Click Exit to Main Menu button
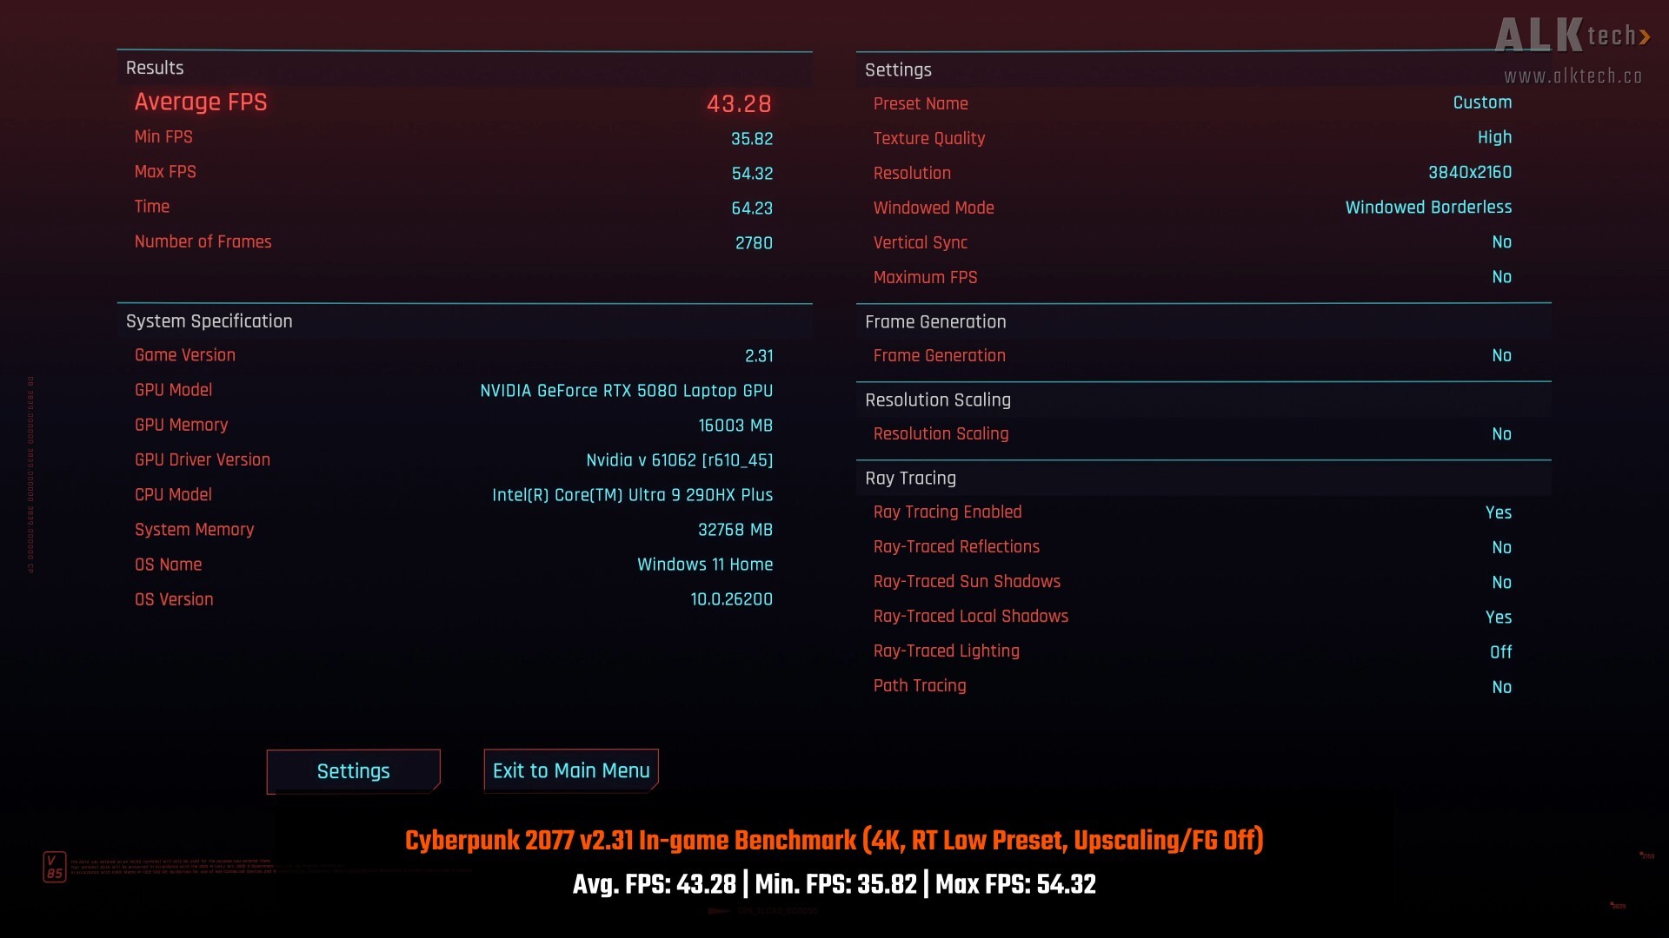This screenshot has height=938, width=1669. point(571,770)
